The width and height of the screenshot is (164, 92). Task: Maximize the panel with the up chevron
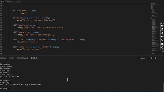159,58
